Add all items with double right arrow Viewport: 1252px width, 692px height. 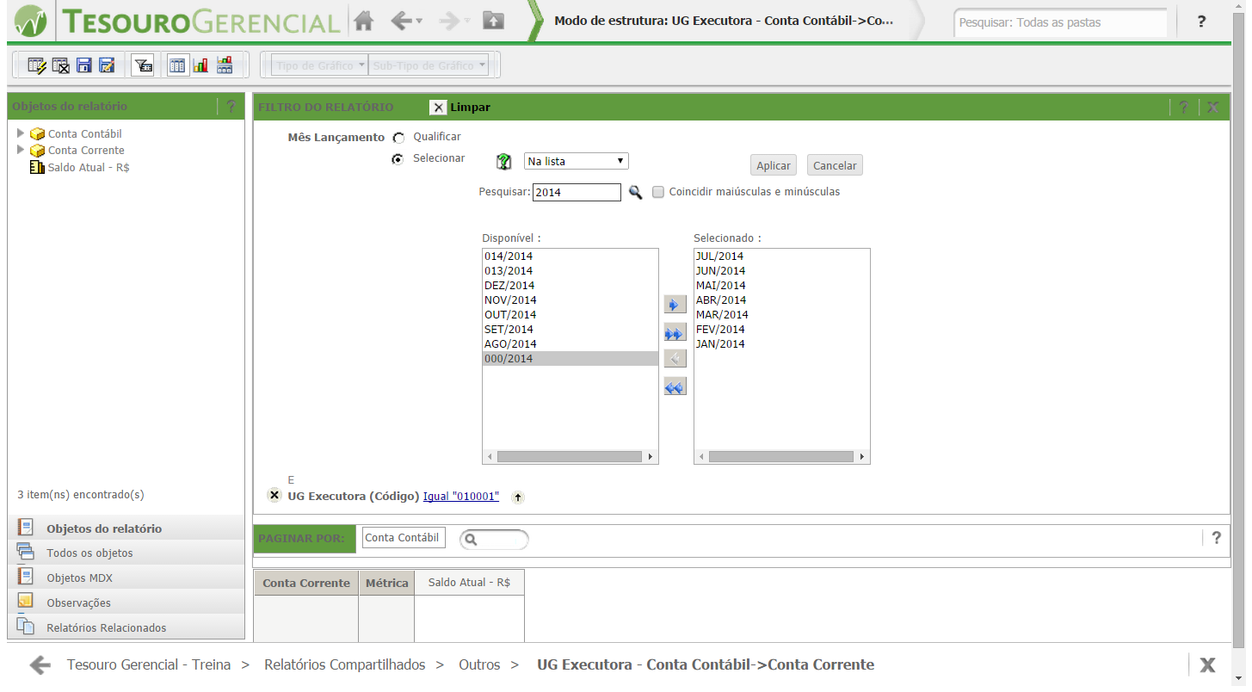click(675, 332)
